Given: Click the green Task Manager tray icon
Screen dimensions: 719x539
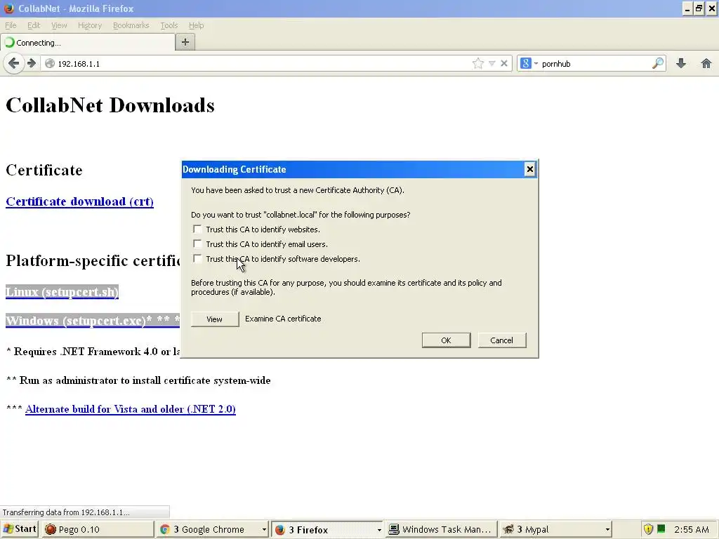Looking at the screenshot, I should click(x=661, y=529).
